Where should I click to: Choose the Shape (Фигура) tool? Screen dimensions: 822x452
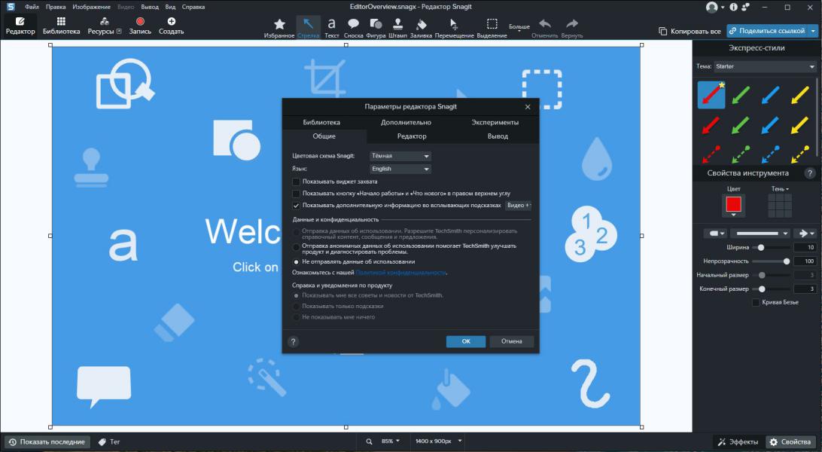[x=375, y=27]
